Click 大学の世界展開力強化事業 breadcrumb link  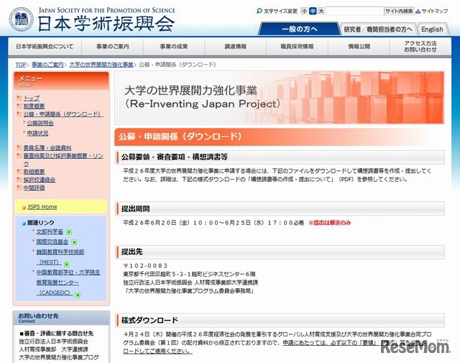click(101, 65)
